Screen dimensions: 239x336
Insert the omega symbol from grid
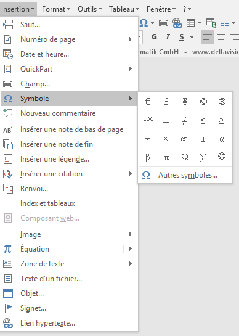tap(185, 157)
